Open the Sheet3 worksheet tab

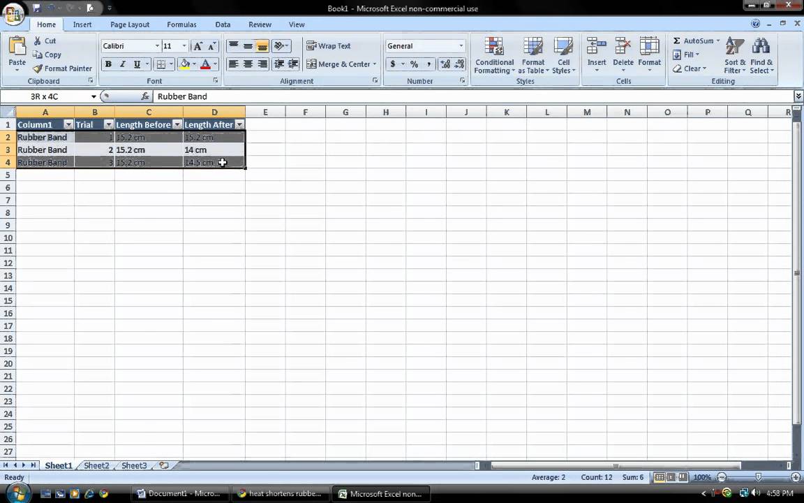(x=134, y=465)
